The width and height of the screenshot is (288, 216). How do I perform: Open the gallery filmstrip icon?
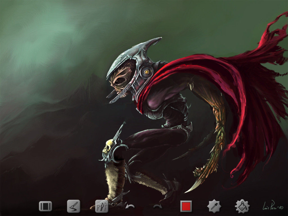[45, 206]
